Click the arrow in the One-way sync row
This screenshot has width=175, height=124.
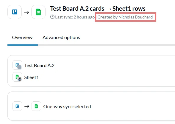point(27,106)
